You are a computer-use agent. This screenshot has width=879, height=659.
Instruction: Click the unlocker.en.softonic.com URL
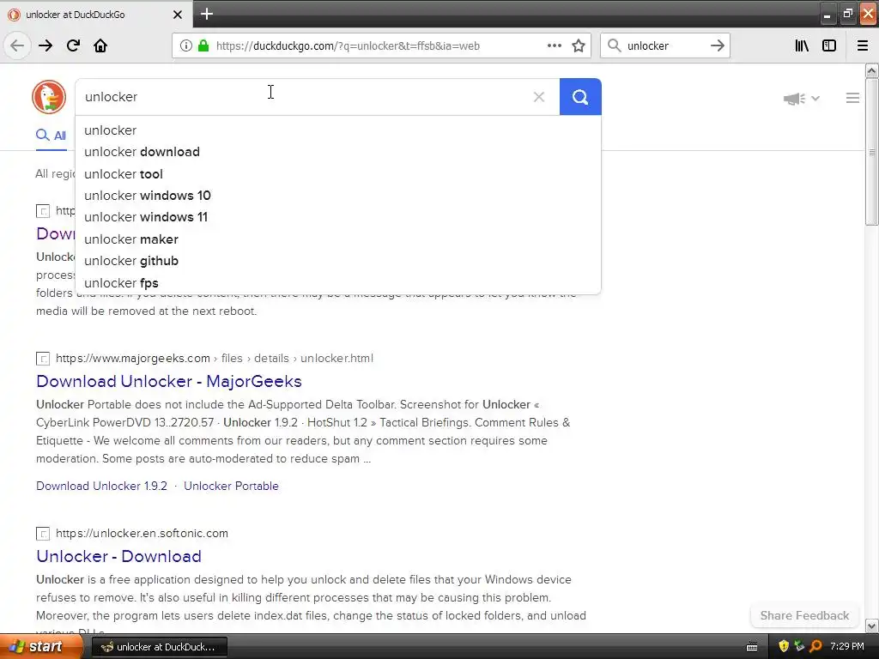[142, 533]
